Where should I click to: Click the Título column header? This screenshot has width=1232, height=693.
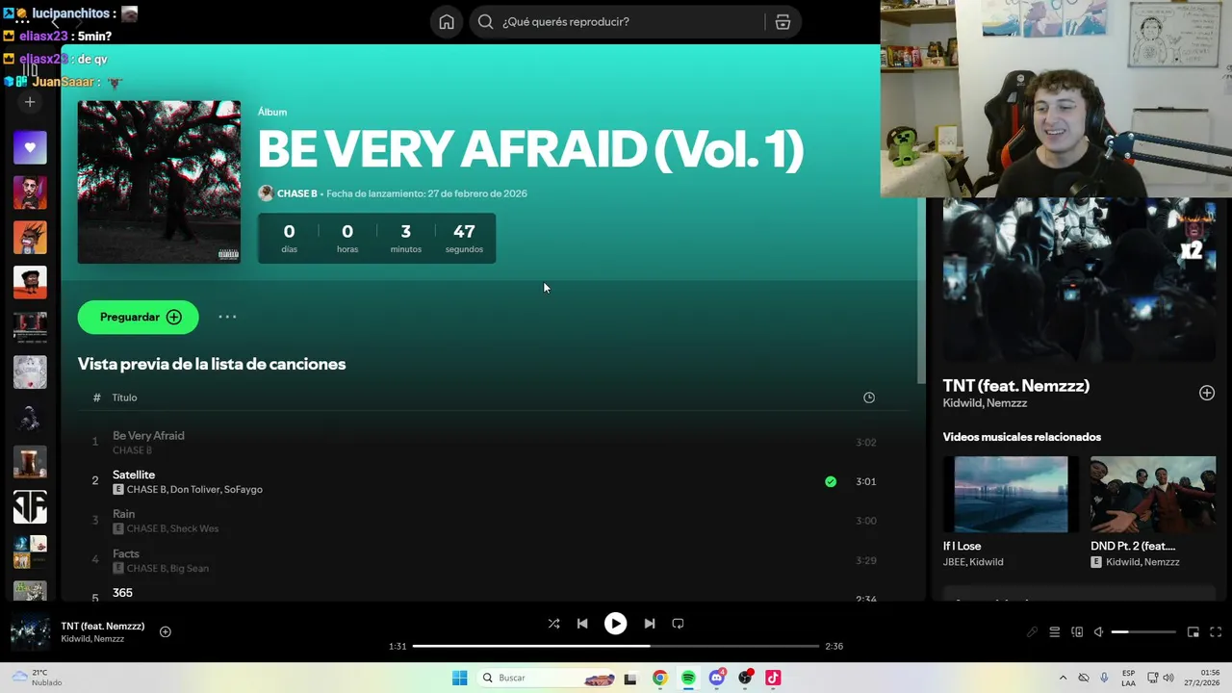coord(124,398)
